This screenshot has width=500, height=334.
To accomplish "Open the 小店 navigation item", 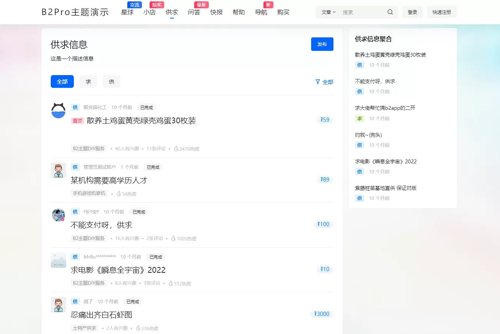I will pyautogui.click(x=150, y=12).
